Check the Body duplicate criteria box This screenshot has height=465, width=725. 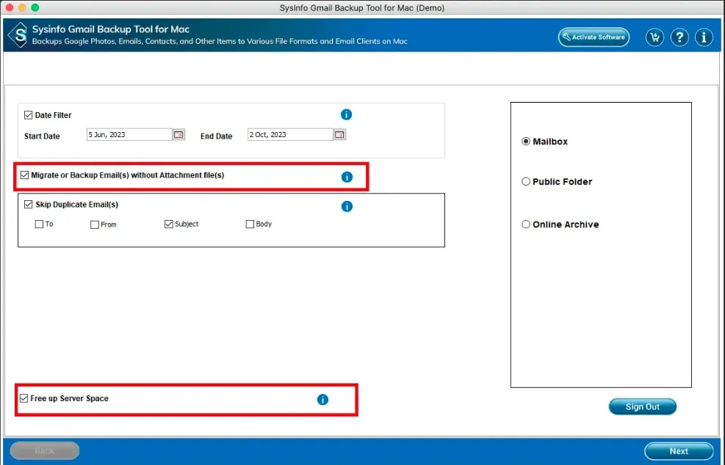250,224
